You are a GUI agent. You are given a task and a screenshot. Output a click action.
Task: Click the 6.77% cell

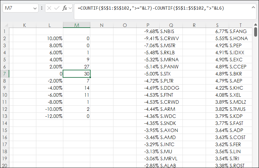(217, 31)
